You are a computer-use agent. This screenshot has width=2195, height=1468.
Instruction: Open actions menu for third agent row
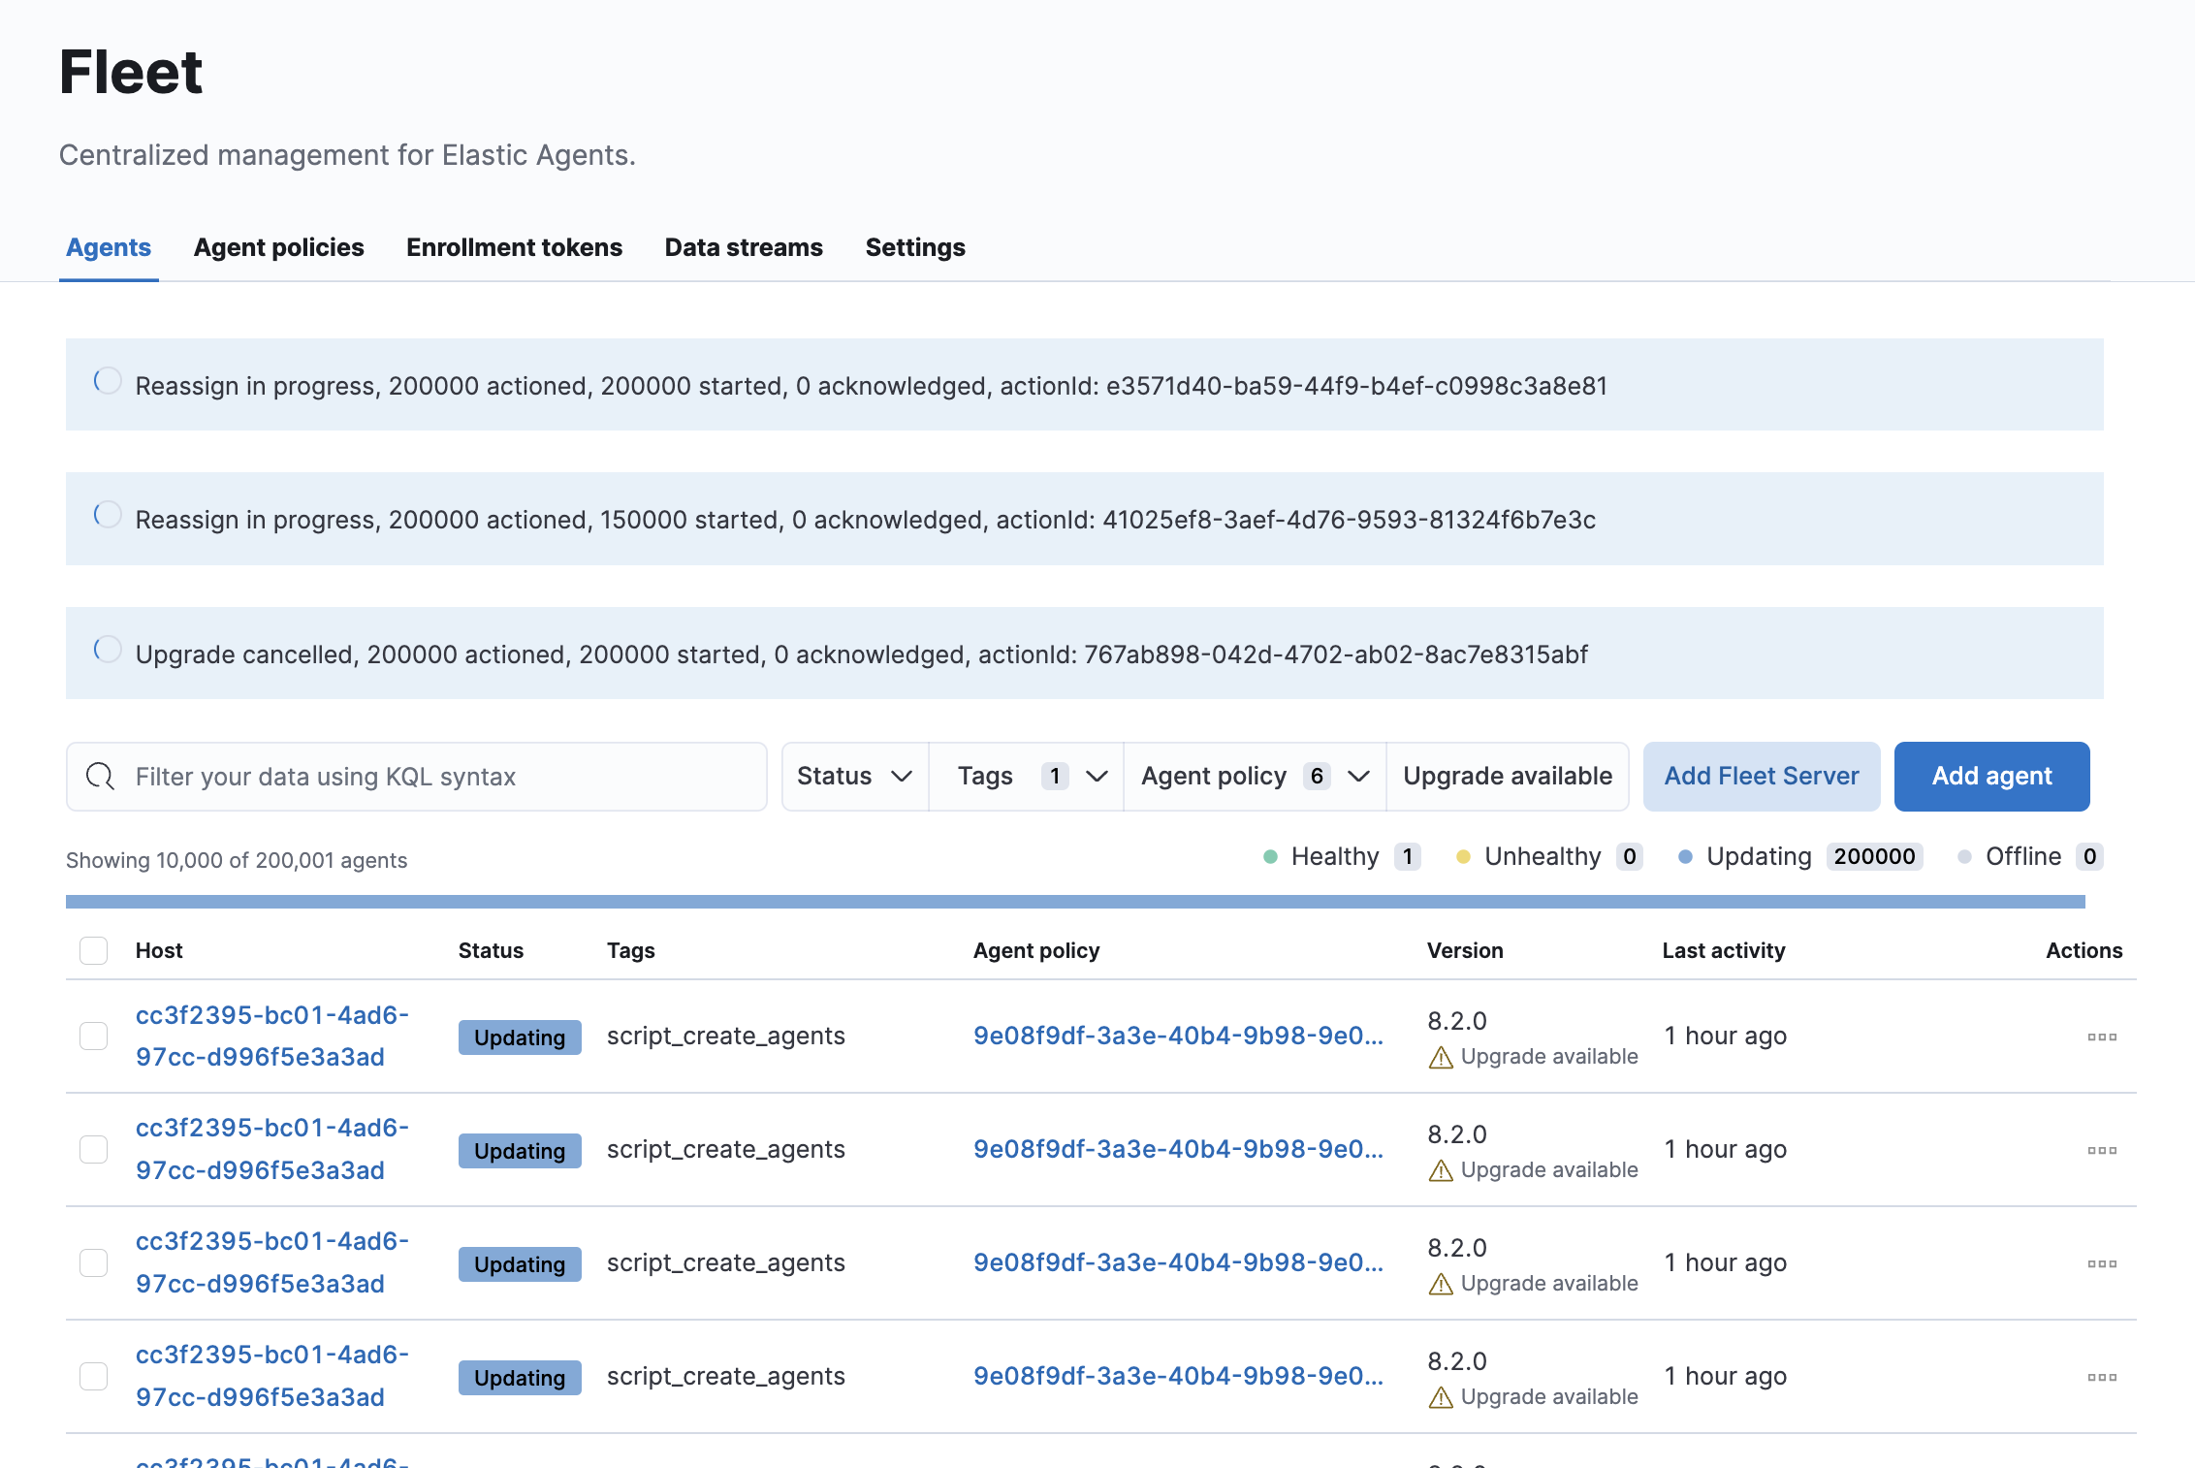pyautogui.click(x=2101, y=1263)
